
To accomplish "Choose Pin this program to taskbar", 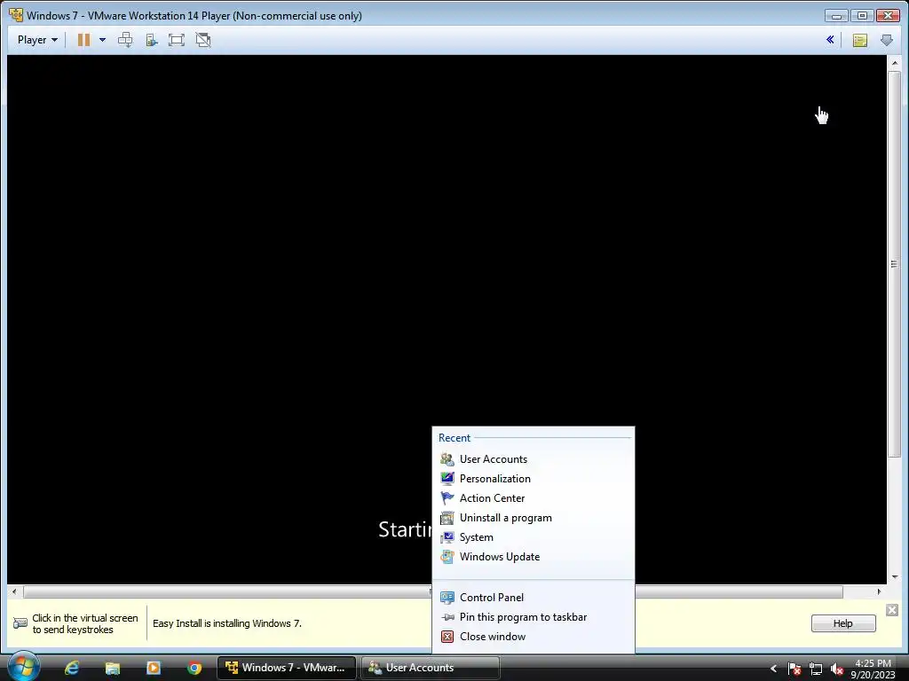I will [534, 617].
